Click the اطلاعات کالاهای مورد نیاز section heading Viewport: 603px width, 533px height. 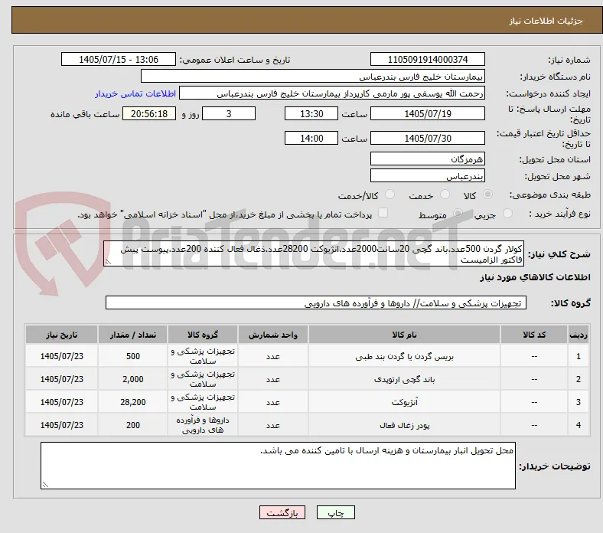535,277
